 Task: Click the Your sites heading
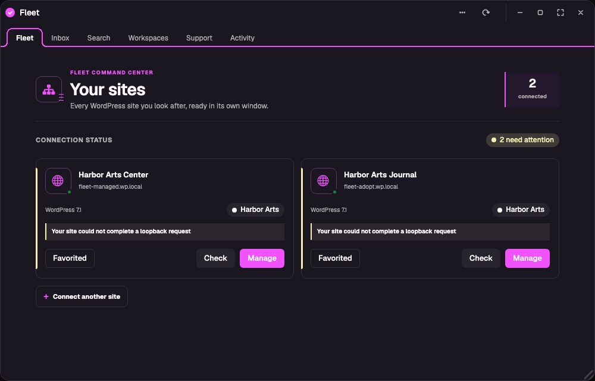[x=108, y=90]
